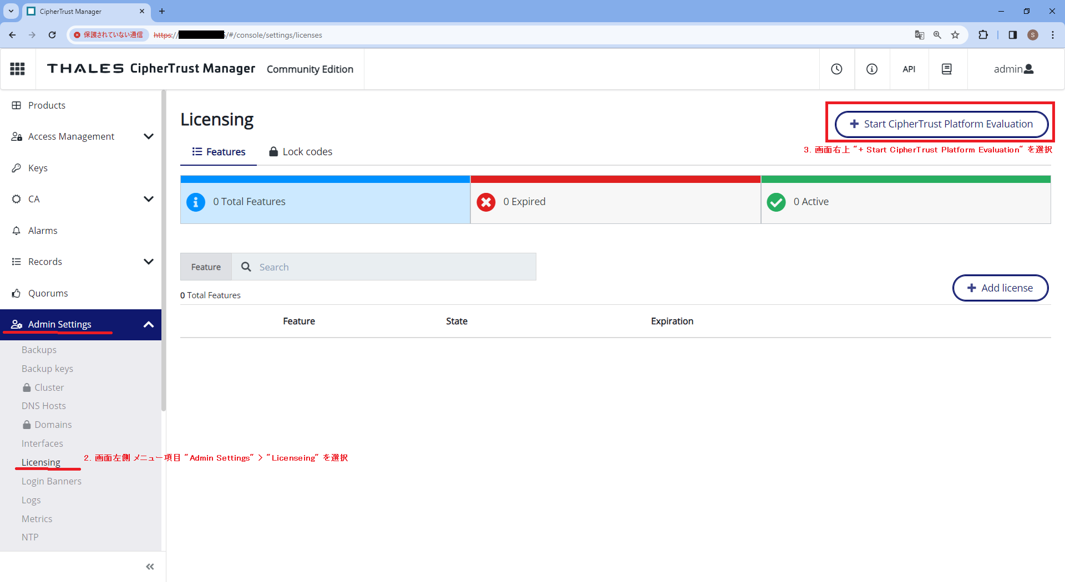Select the Products grid icon
1065x582 pixels.
point(16,105)
